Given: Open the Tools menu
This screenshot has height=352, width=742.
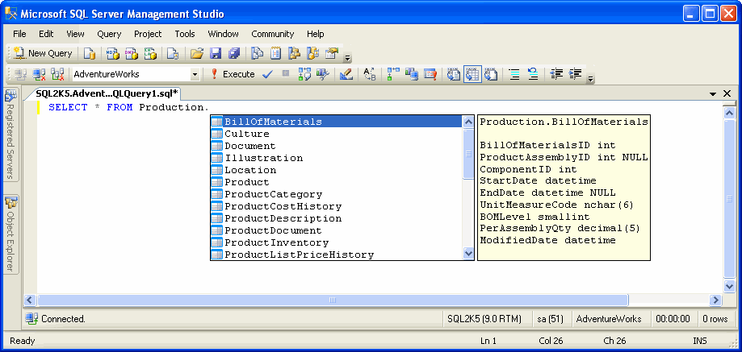Looking at the screenshot, I should click(185, 34).
